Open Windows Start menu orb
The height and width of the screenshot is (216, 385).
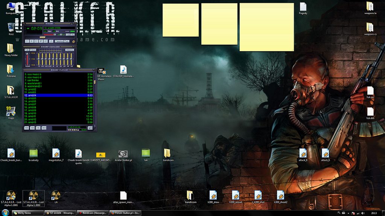click(x=5, y=213)
